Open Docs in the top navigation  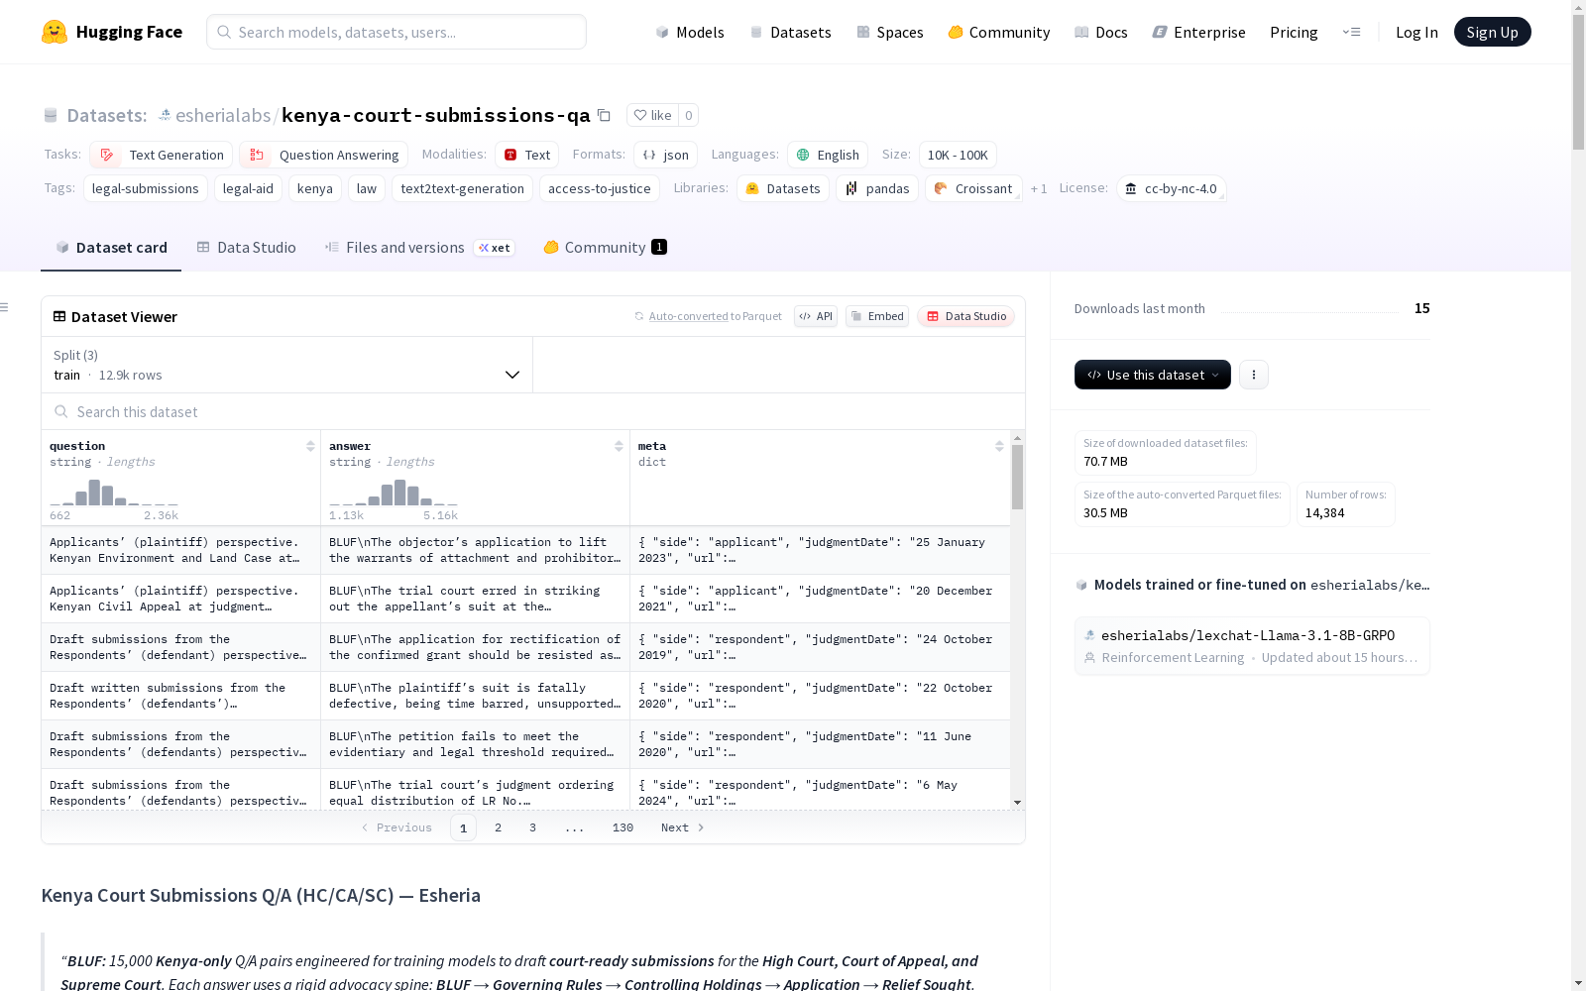(1101, 32)
